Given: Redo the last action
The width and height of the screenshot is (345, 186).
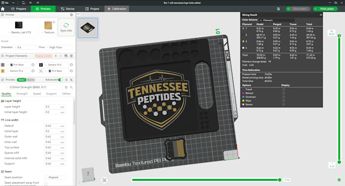Looking at the screenshot, I should 38,3.
